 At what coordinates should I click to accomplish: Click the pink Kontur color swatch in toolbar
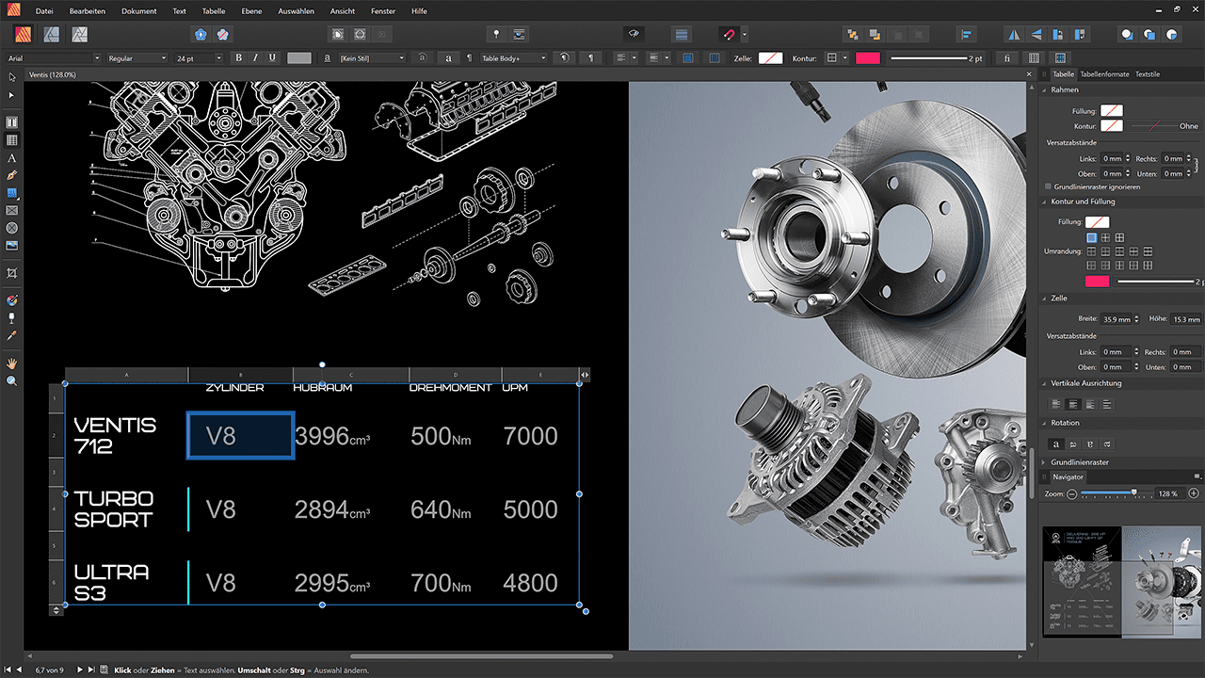coord(867,58)
